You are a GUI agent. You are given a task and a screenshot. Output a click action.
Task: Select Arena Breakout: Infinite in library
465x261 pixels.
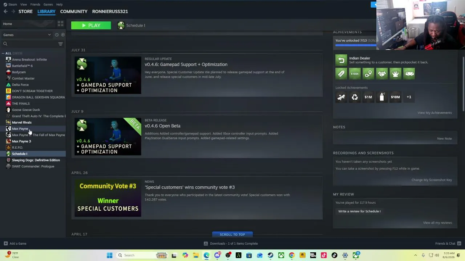click(x=29, y=59)
